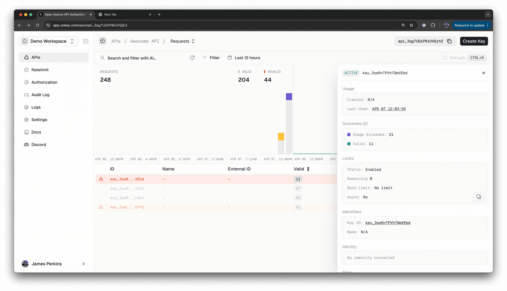Click the Discord icon in the sidebar
The image size is (507, 291).
click(26, 145)
